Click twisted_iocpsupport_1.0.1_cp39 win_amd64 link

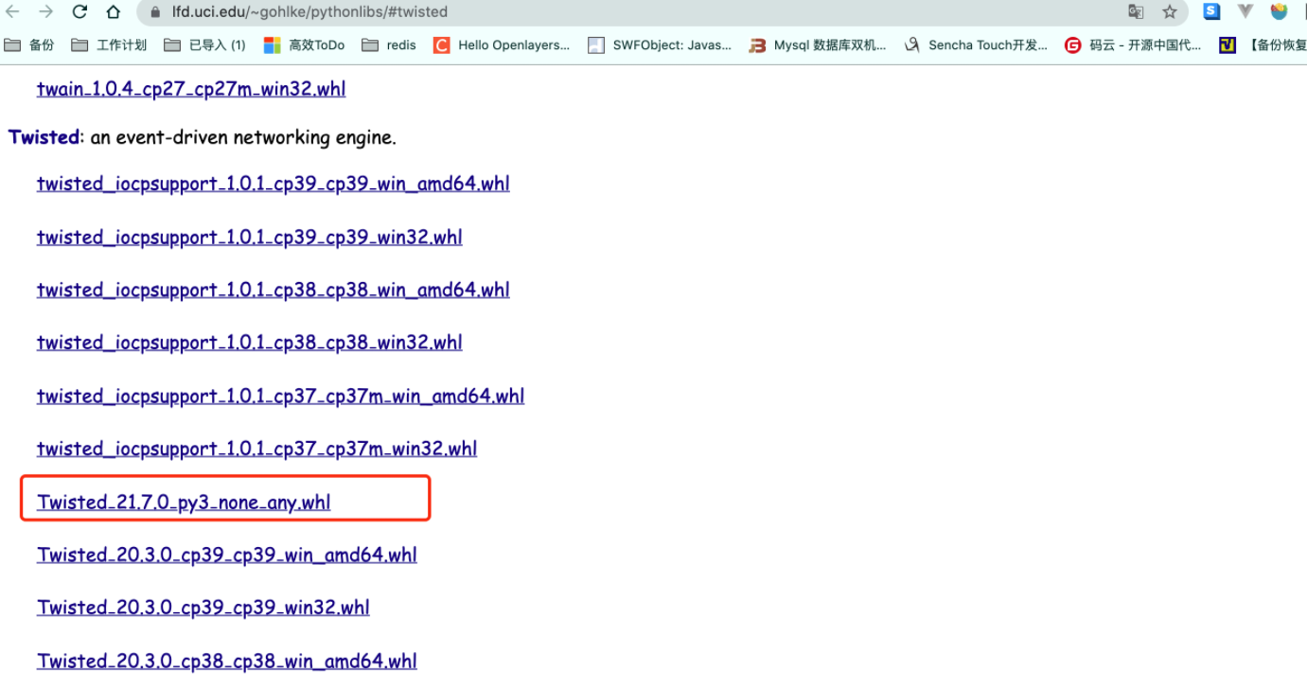point(273,183)
